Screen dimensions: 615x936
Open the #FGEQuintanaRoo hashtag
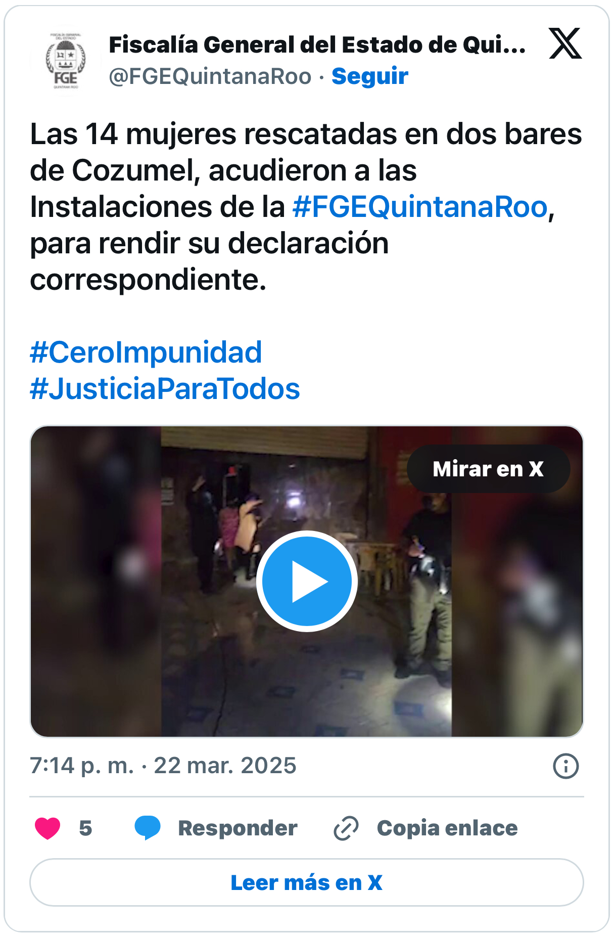click(420, 207)
